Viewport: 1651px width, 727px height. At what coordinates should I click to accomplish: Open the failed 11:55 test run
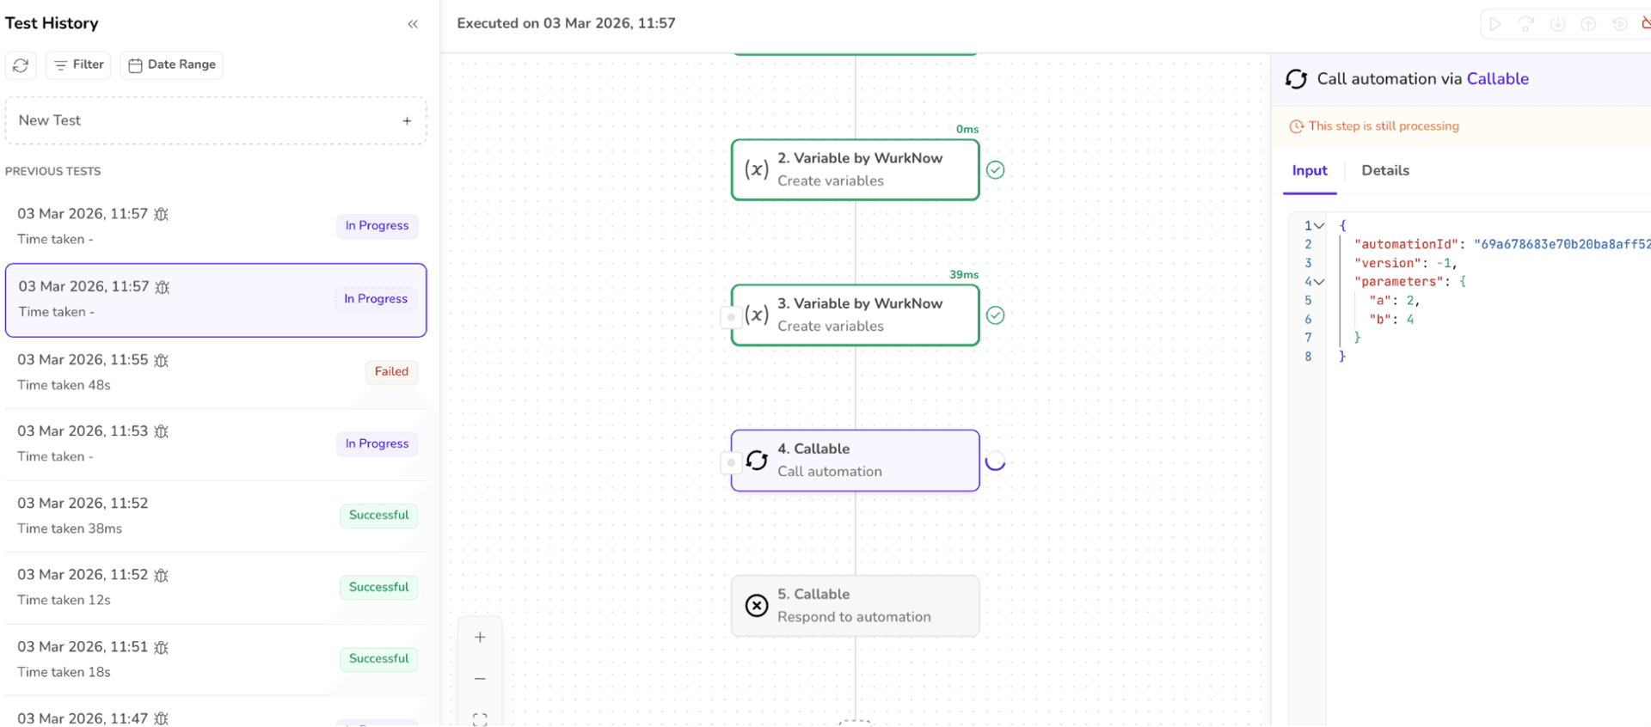pyautogui.click(x=215, y=372)
